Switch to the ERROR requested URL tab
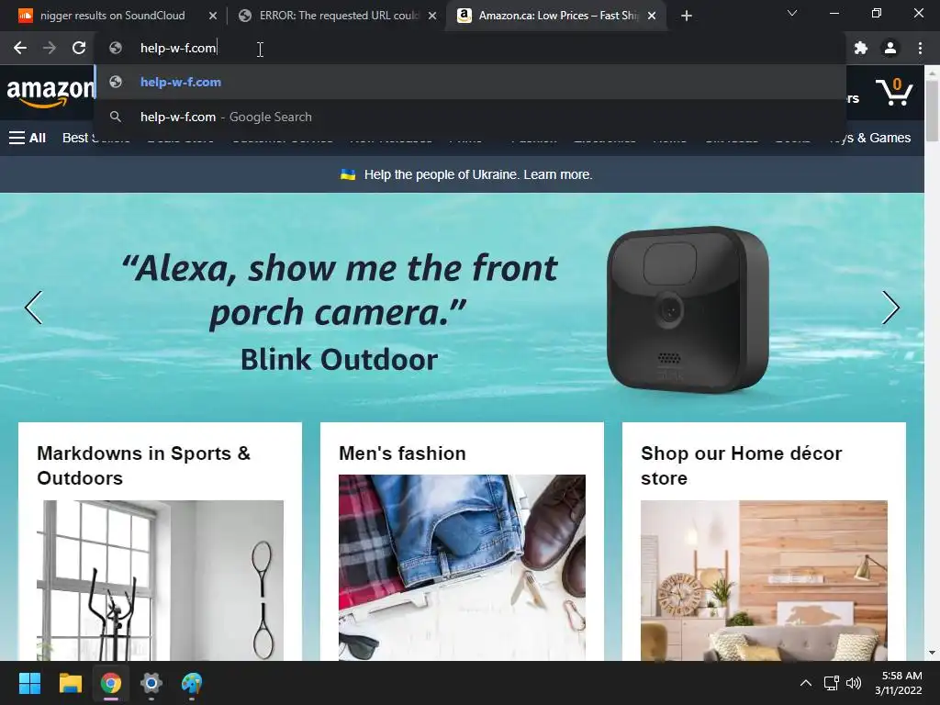The image size is (940, 705). pos(339,16)
